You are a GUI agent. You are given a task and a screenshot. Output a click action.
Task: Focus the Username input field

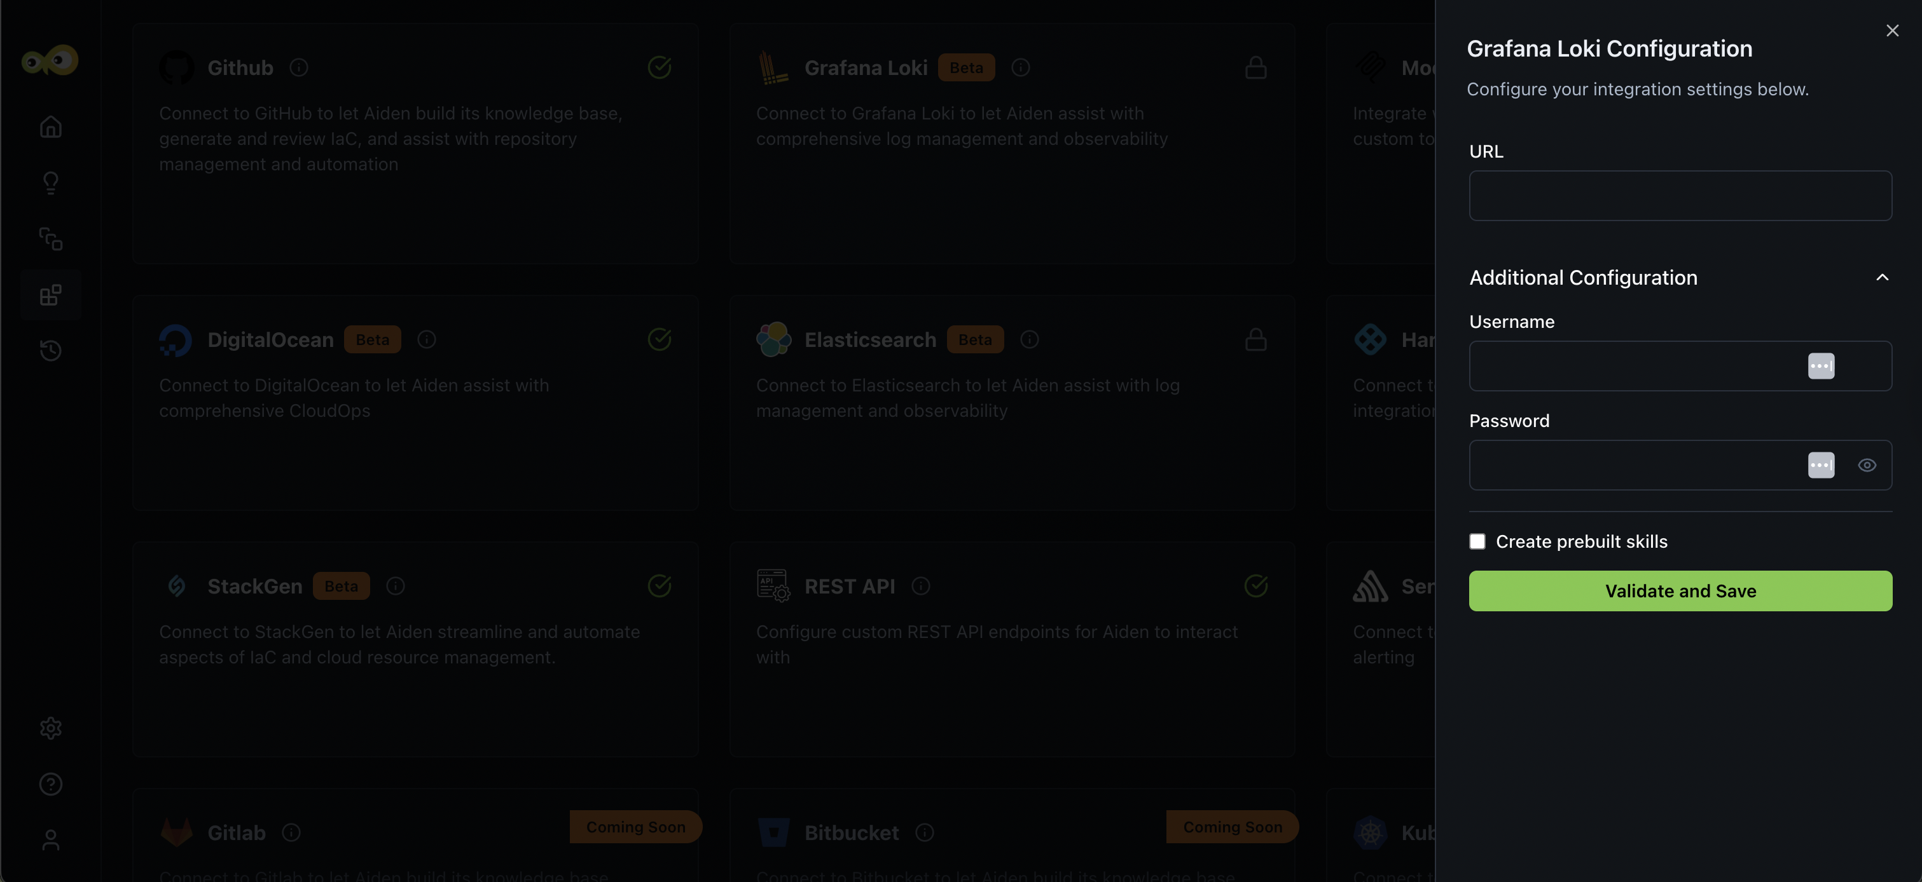(1634, 366)
